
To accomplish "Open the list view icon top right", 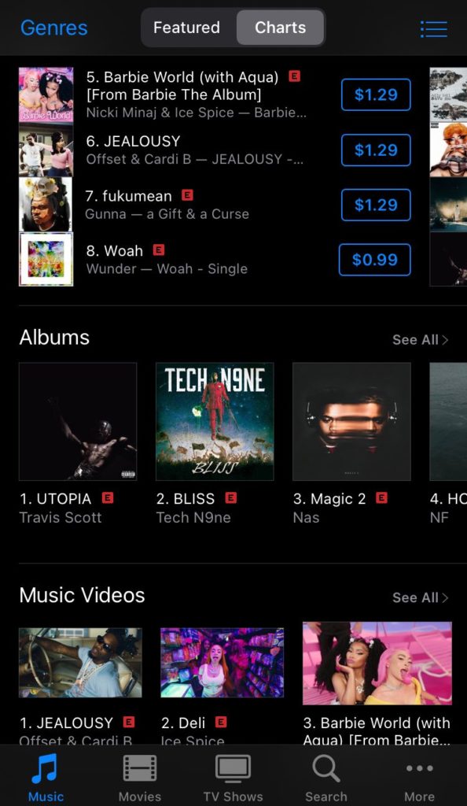I will point(434,29).
